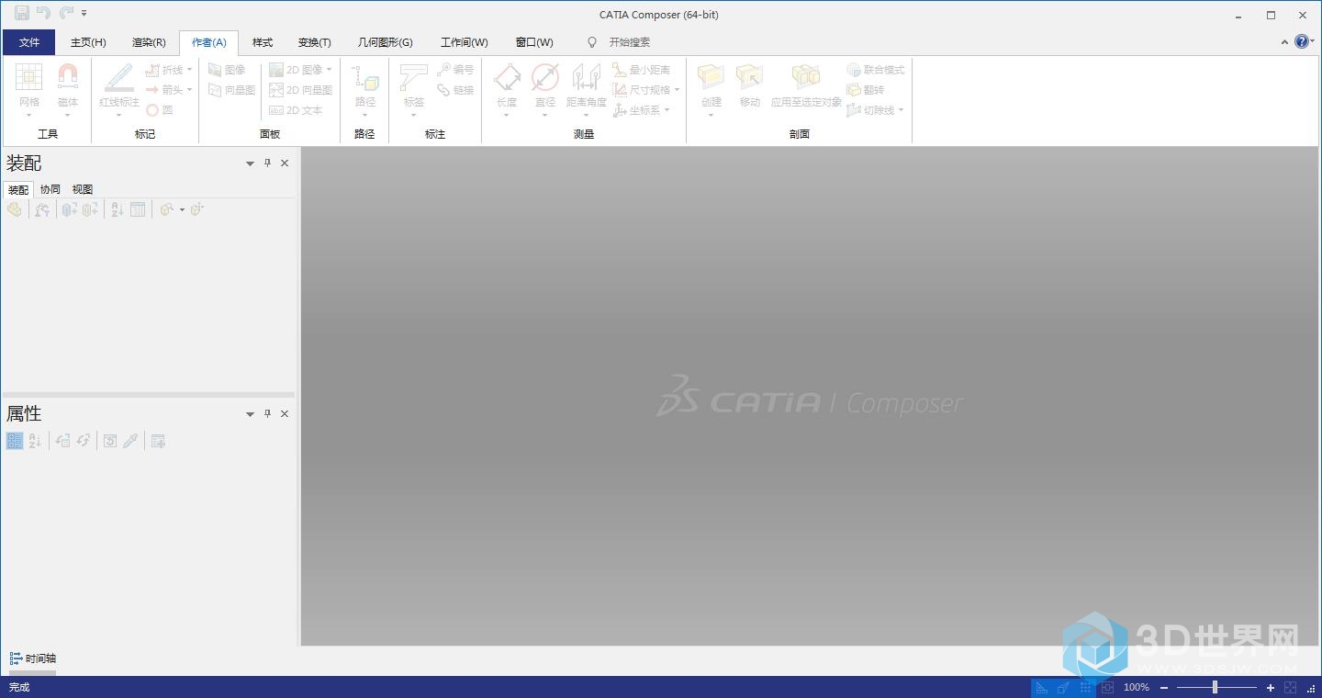
Task: Click the Save icon in quick access toolbar
Action: [21, 14]
